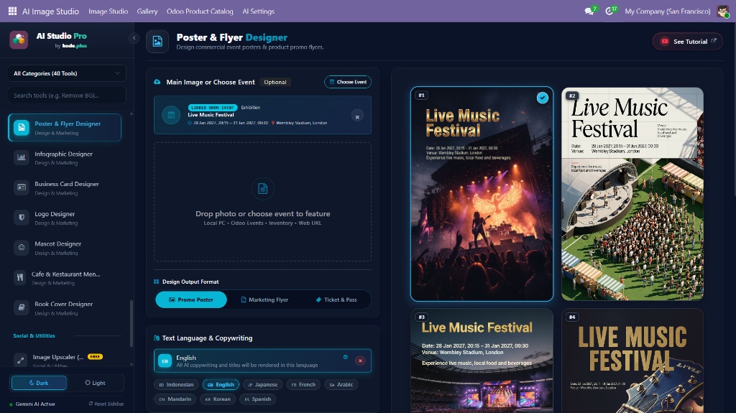This screenshot has width=736, height=413.
Task: Select the Ticket & Pass format
Action: tap(336, 300)
